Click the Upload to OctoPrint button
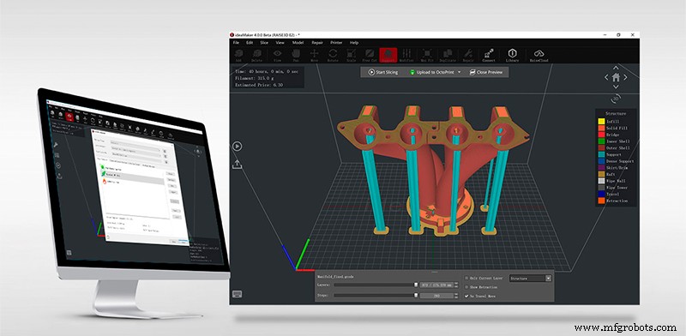Screen dimensions: 686x336 pos(431,72)
